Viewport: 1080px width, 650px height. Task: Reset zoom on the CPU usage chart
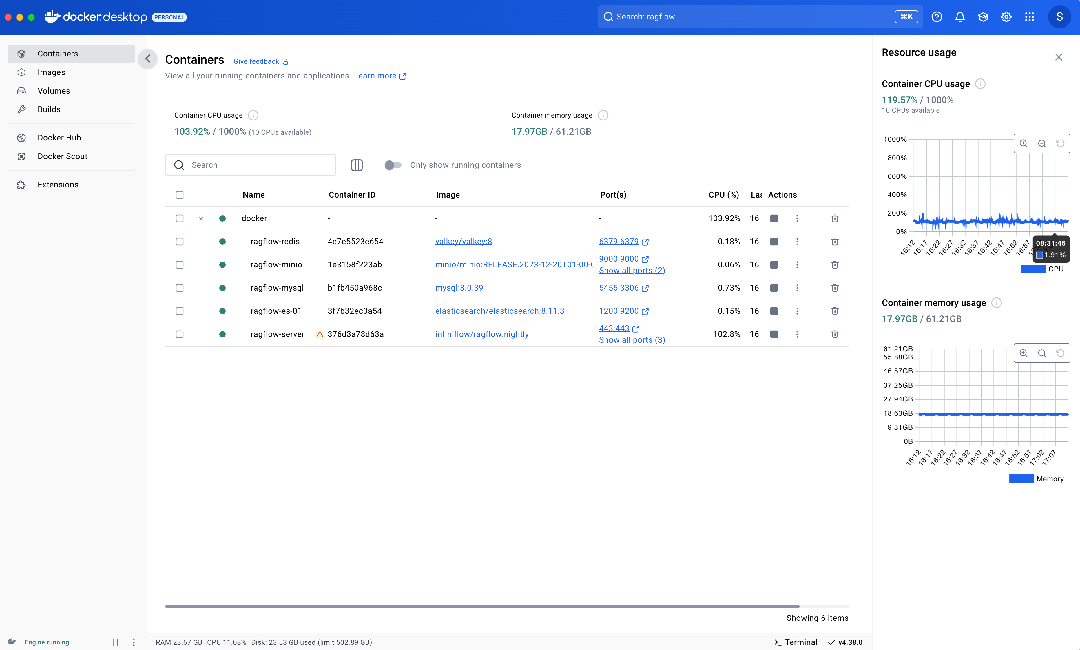point(1060,143)
